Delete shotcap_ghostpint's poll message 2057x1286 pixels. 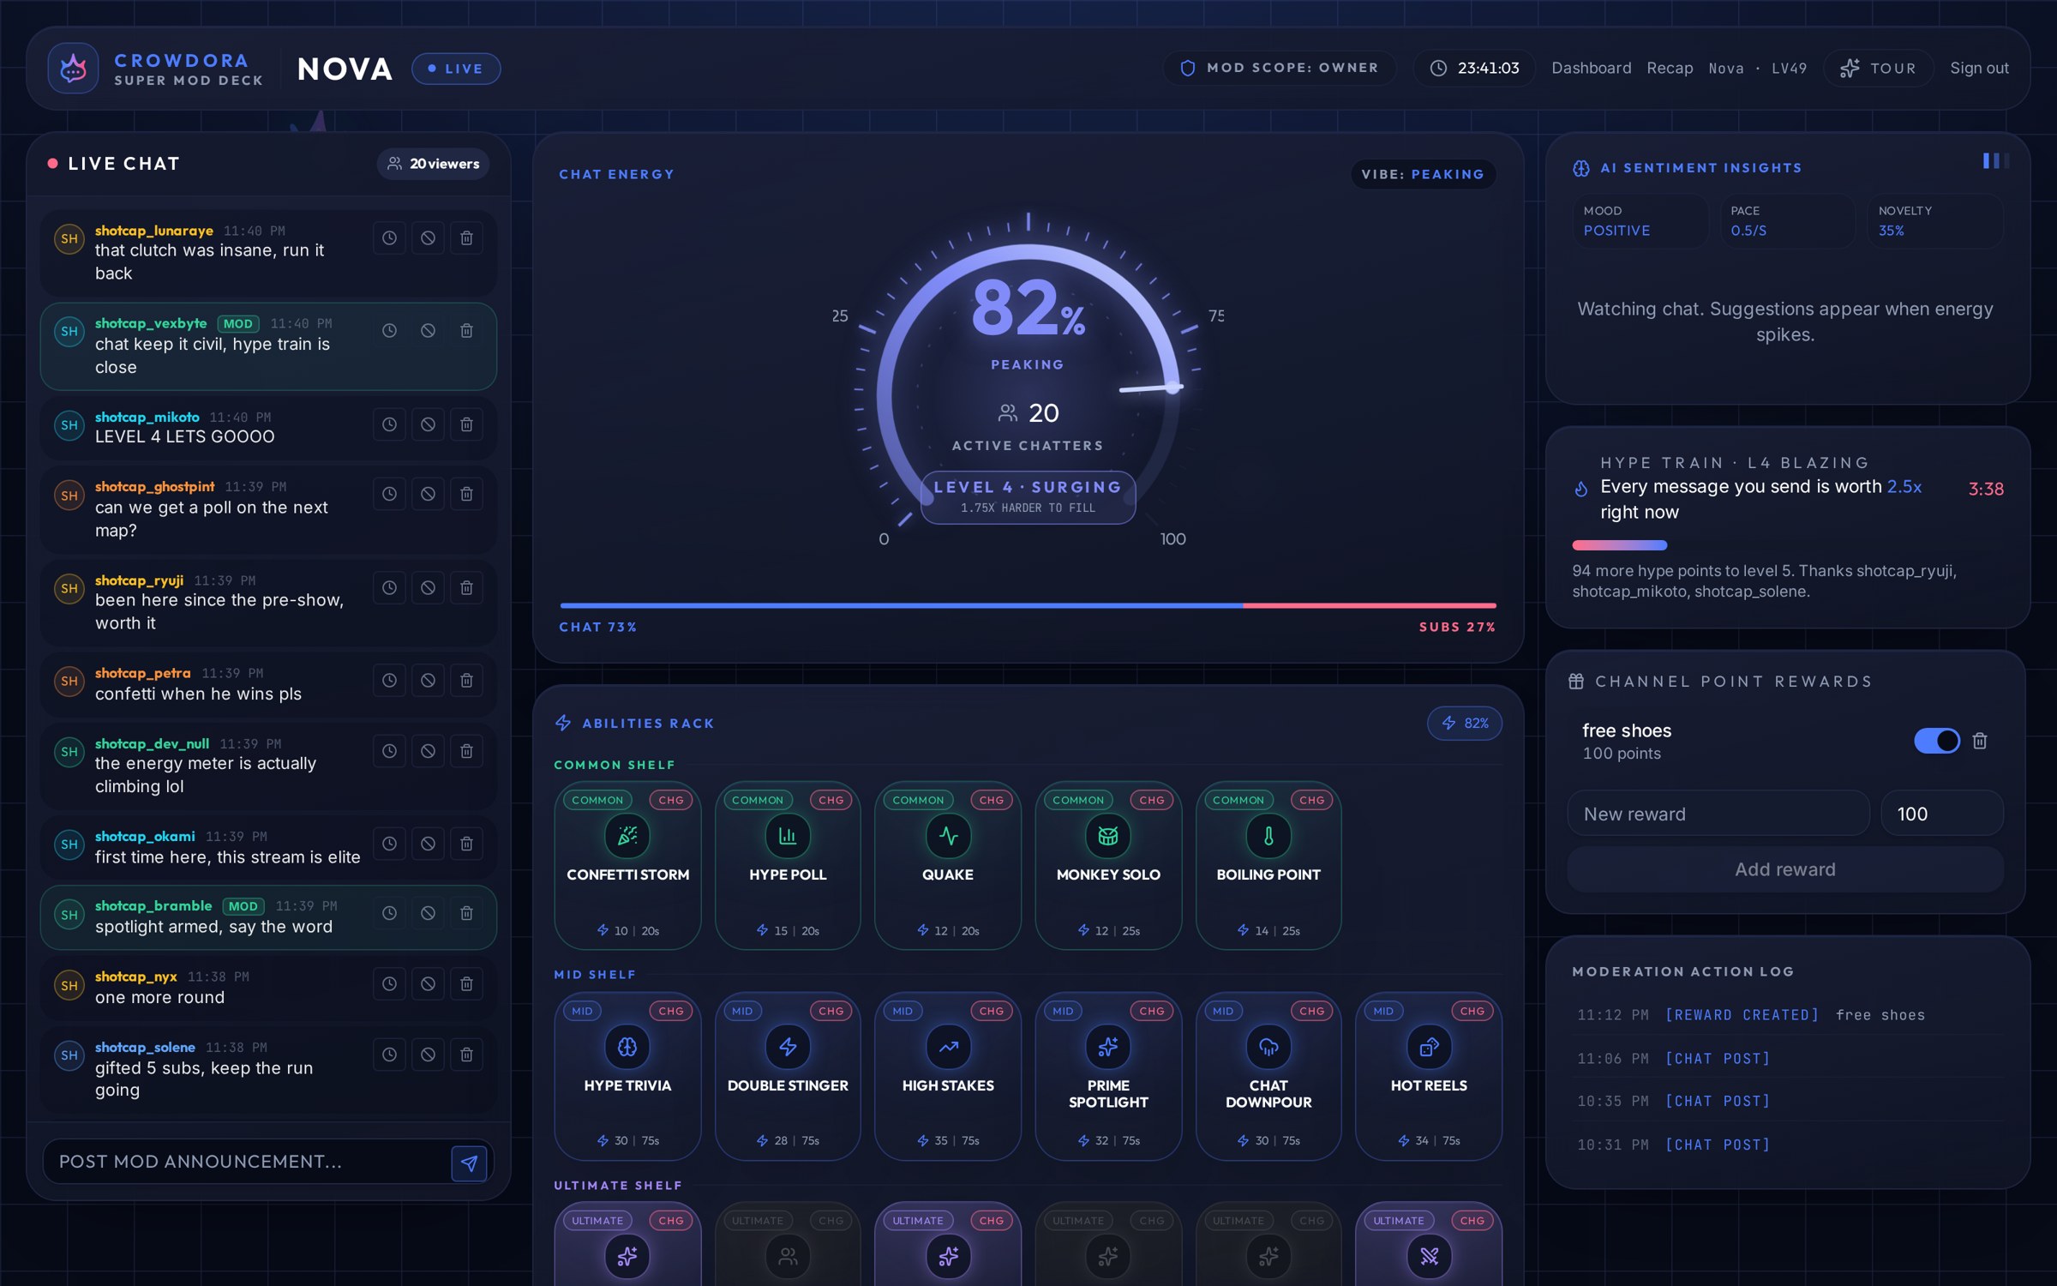coord(466,494)
